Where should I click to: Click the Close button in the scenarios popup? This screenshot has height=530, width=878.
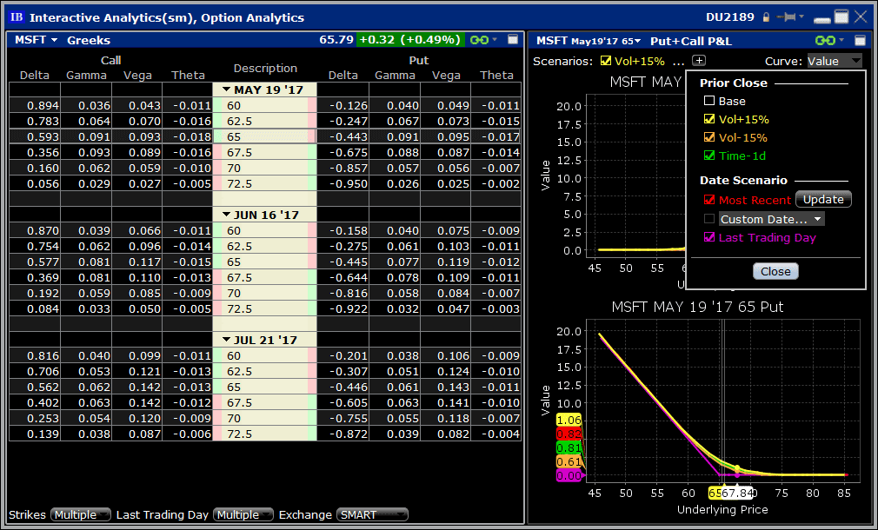775,271
